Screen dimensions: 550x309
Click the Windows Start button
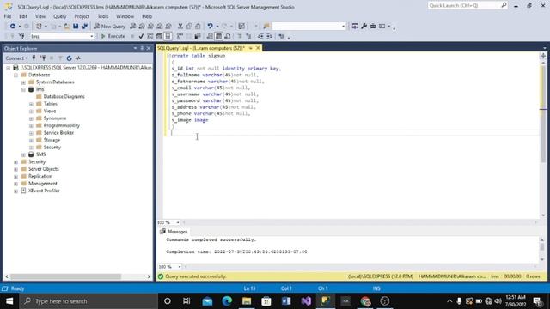9,301
